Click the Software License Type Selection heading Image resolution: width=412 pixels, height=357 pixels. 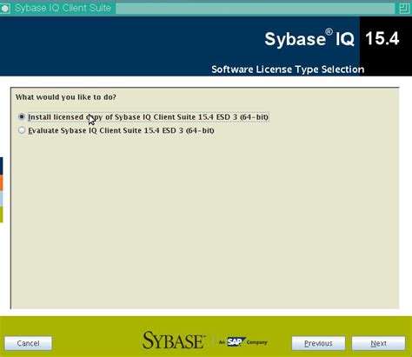coord(288,69)
